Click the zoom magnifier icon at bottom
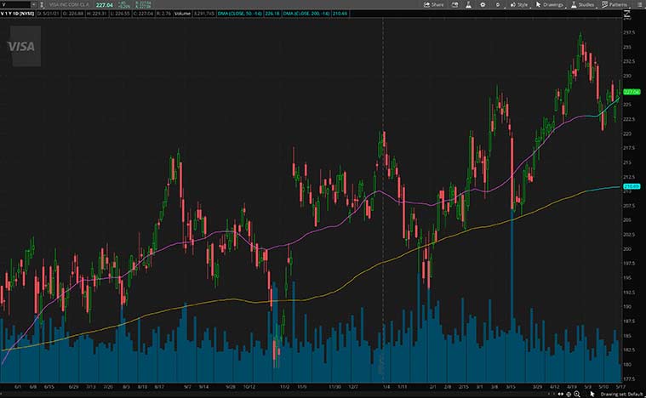The image size is (646, 398). coord(575,394)
